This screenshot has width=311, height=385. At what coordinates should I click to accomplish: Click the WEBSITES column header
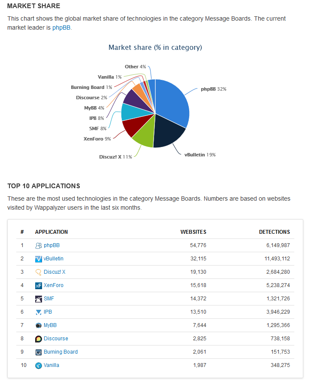coord(193,232)
